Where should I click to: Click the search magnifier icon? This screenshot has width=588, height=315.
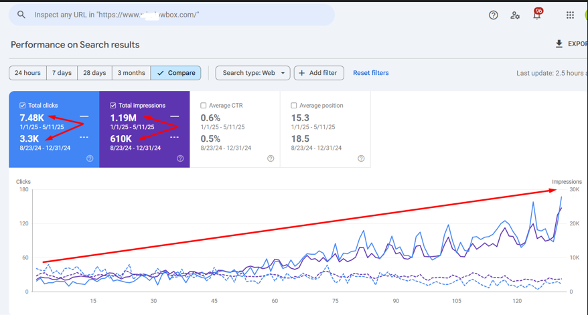coord(21,15)
